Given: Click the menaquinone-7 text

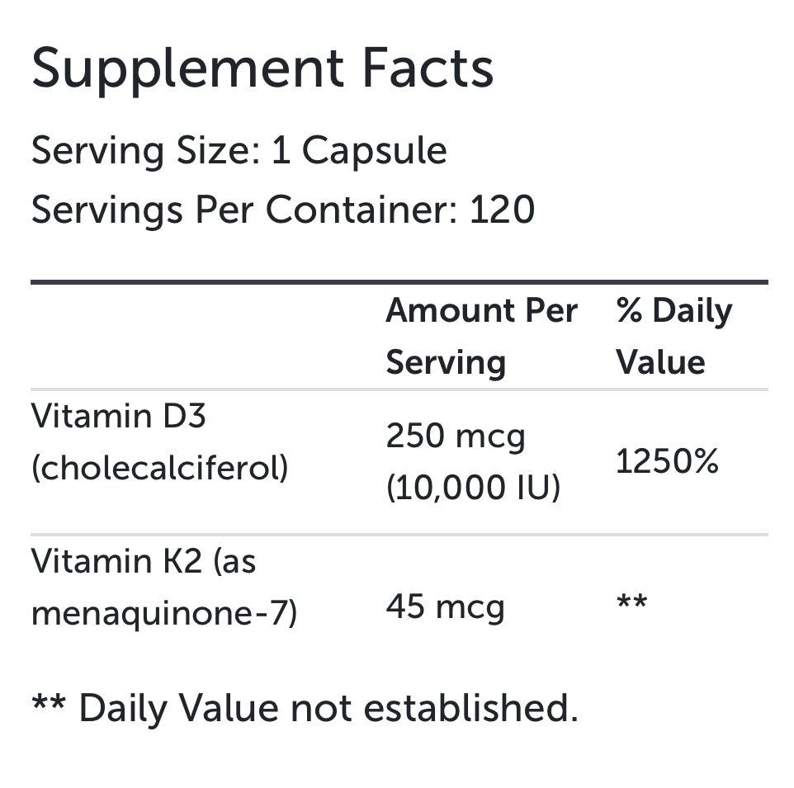Looking at the screenshot, I should click(x=163, y=615).
